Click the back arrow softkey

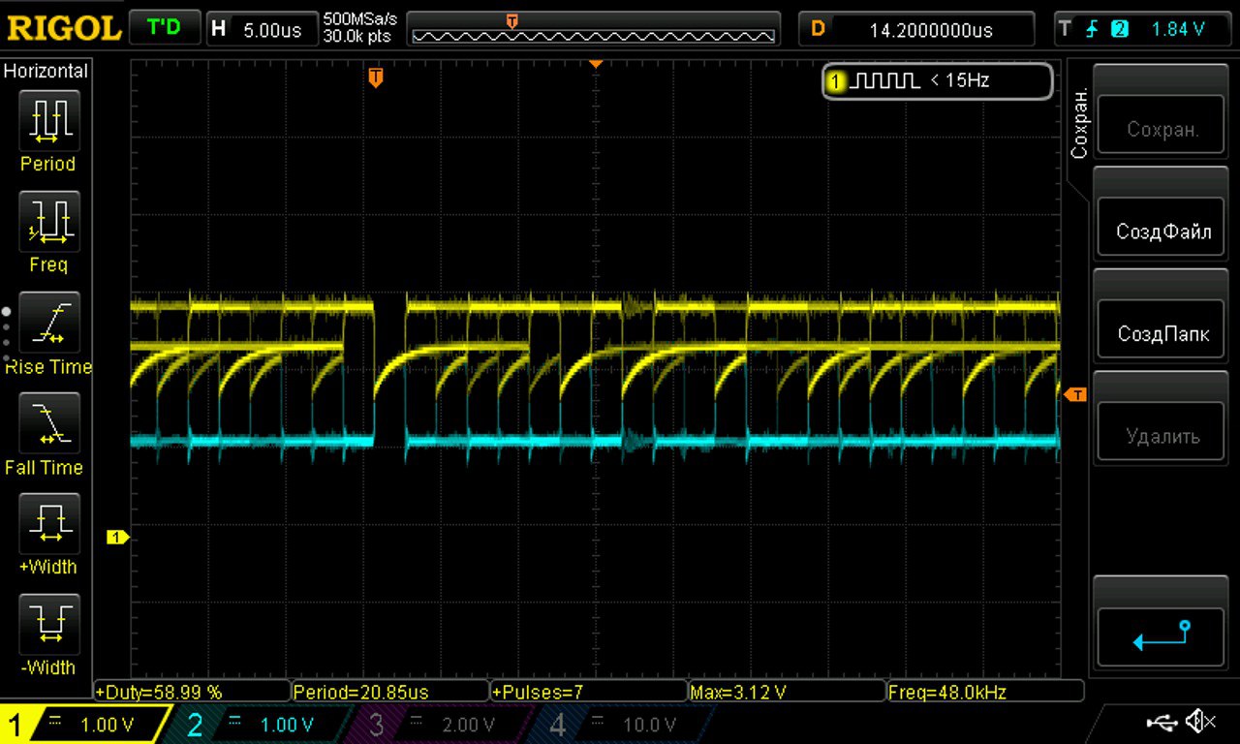(x=1162, y=635)
